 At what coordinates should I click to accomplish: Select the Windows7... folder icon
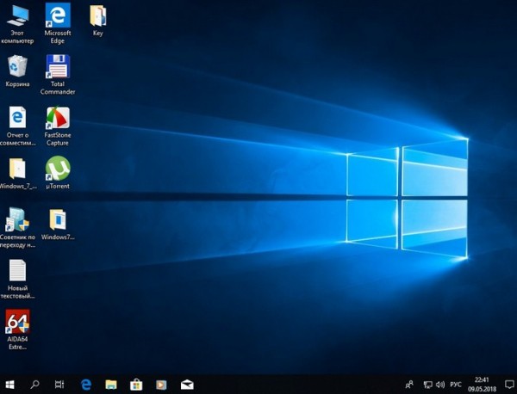[x=58, y=225]
